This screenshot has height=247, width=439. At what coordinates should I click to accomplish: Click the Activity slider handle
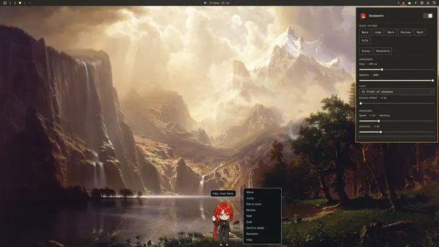click(x=380, y=132)
